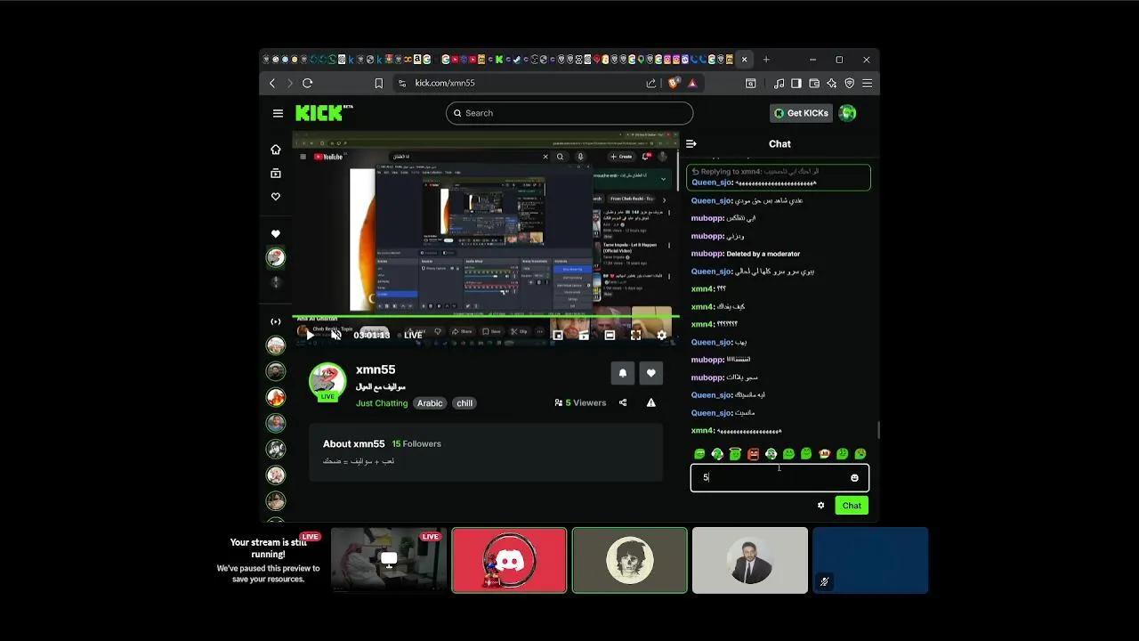
Task: Send message with Chat button
Action: (852, 506)
